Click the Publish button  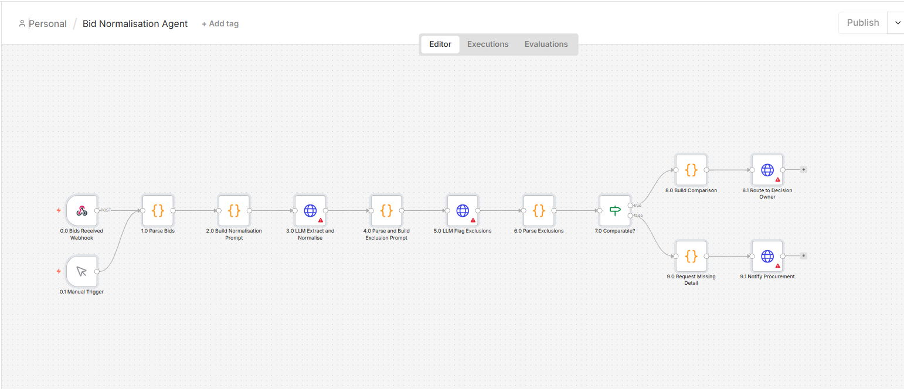[x=863, y=23]
